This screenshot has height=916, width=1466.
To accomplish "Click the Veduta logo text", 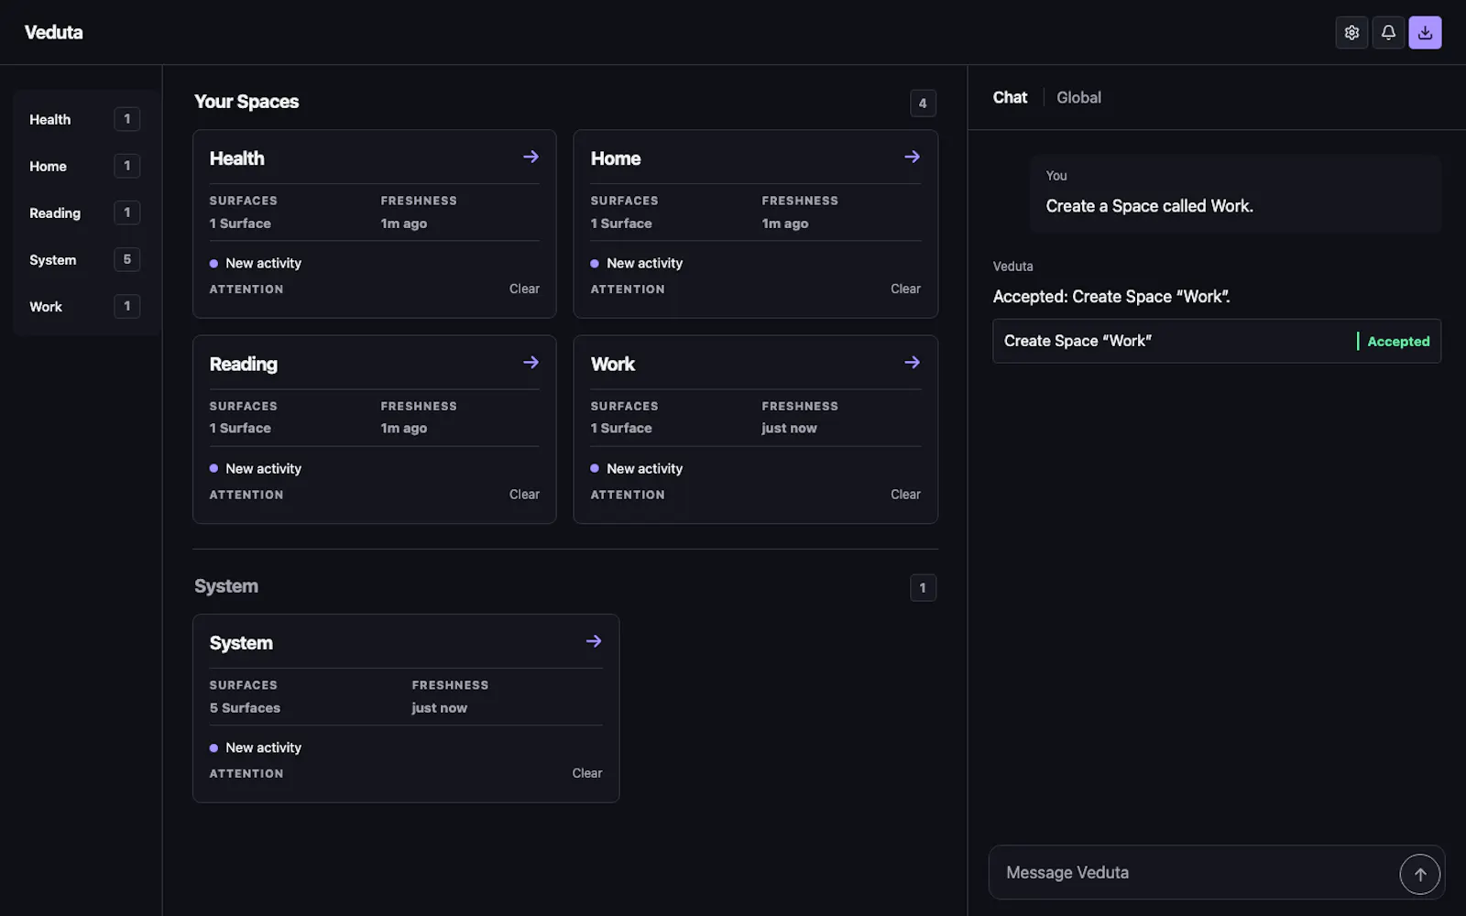I will (53, 32).
